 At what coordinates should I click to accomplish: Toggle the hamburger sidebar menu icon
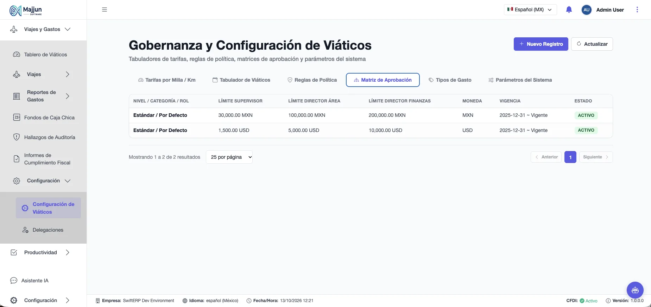click(x=105, y=10)
